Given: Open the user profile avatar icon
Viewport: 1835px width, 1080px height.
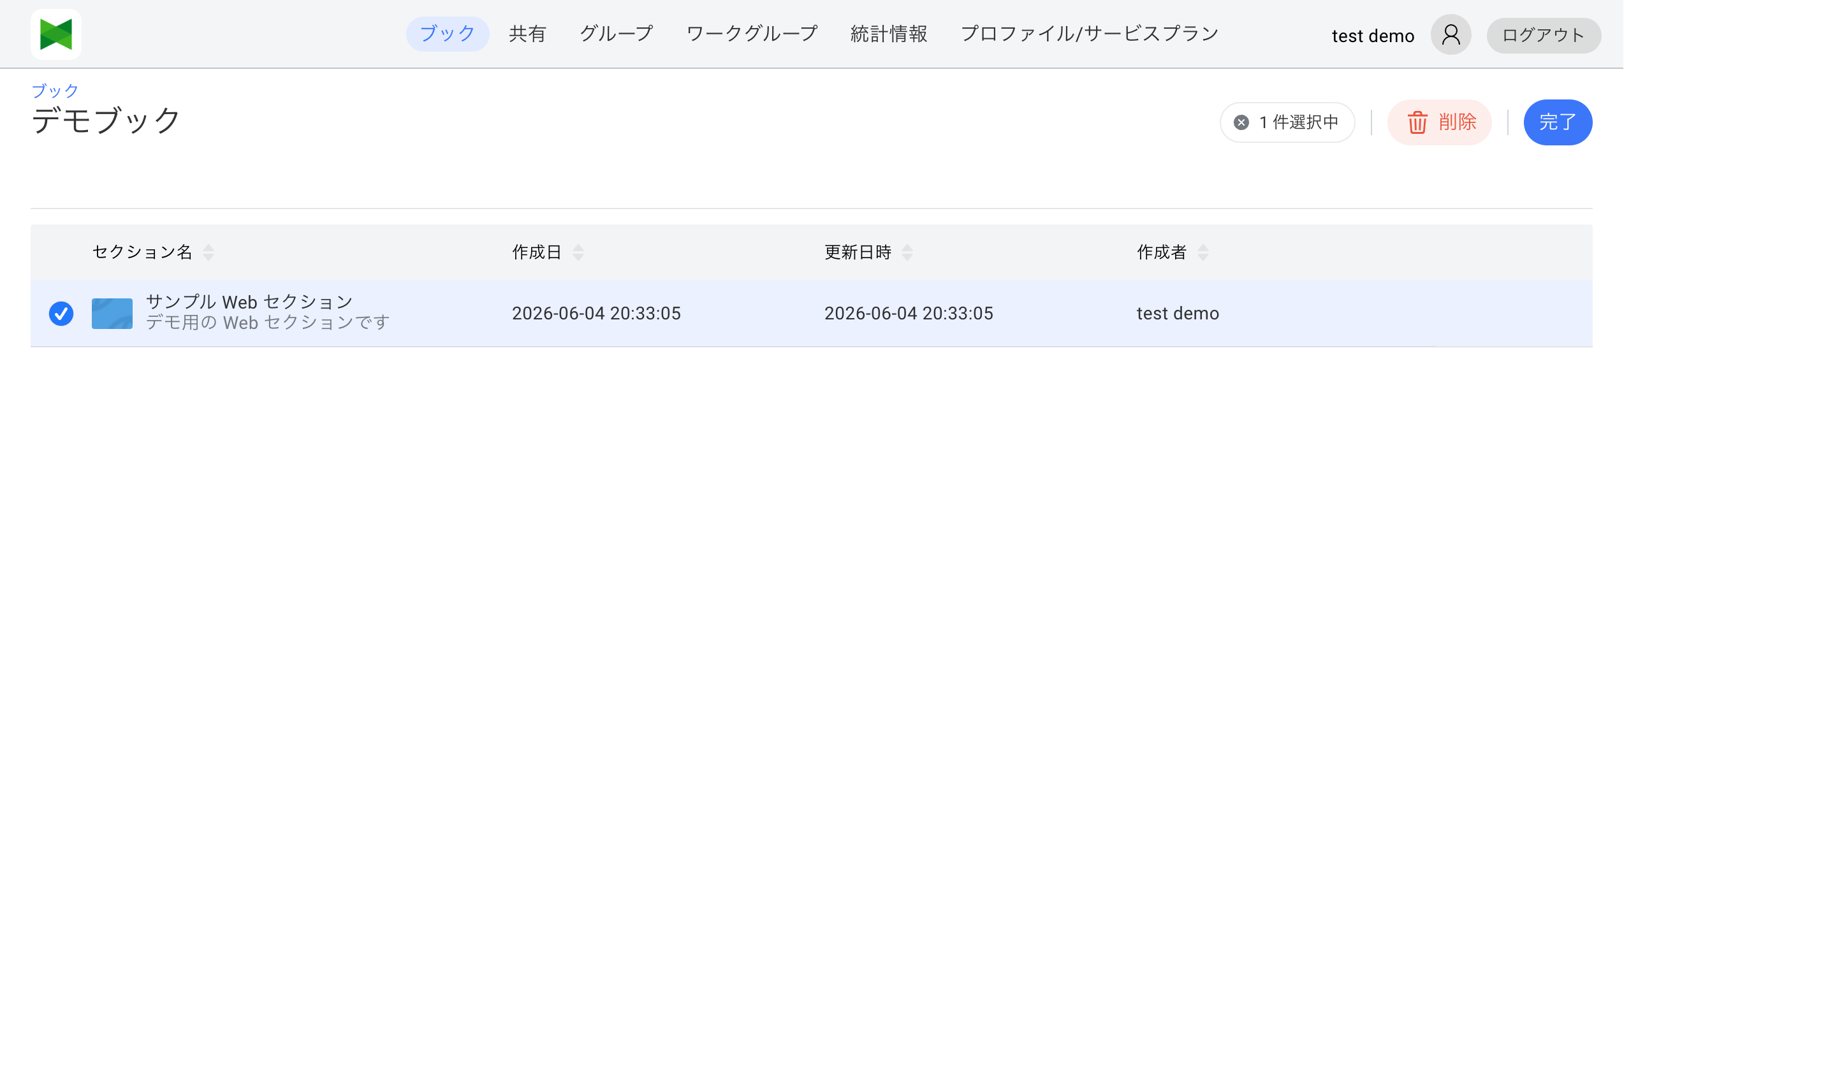Looking at the screenshot, I should coord(1451,35).
